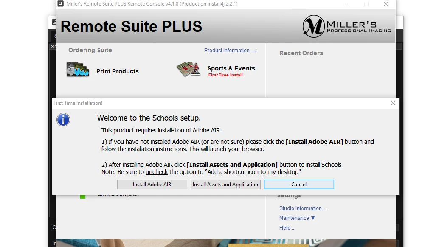Click the blue information icon in dialog
The width and height of the screenshot is (422, 247).
click(63, 120)
